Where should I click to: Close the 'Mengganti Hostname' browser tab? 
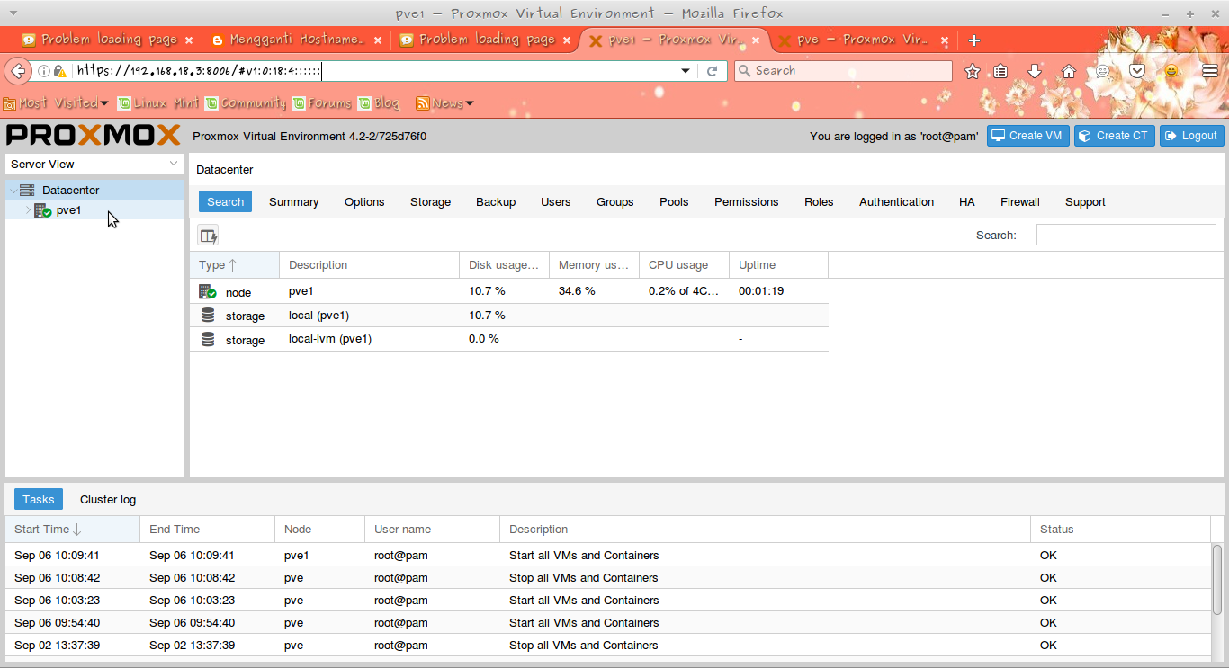[378, 40]
